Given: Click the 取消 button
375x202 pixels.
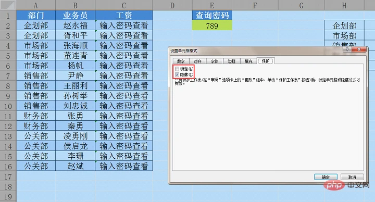Looking at the screenshot, I should point(352,177).
